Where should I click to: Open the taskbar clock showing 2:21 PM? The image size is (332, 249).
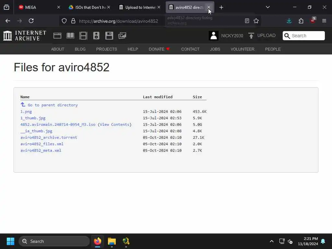(x=308, y=241)
